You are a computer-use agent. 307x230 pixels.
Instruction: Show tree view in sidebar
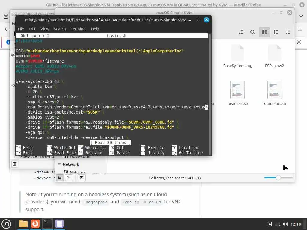(x=69, y=178)
